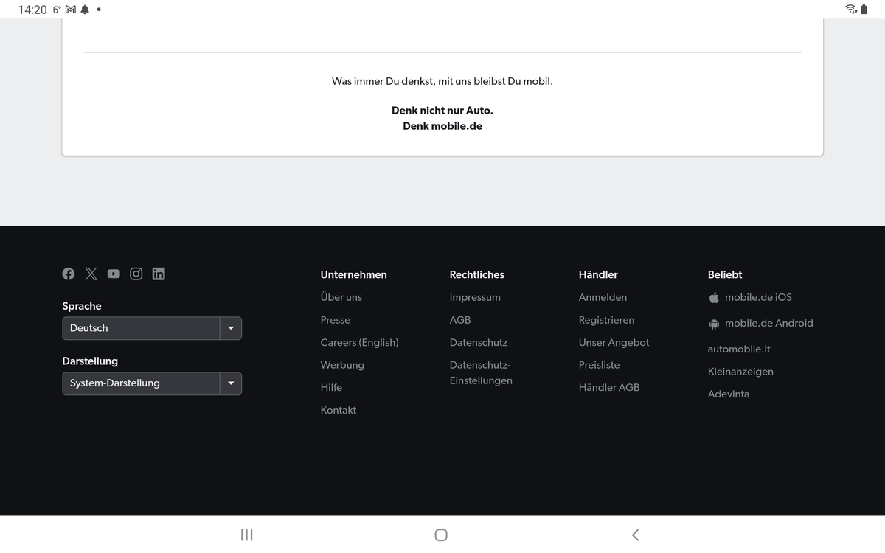Click the arrow of the Sprache dropdown
This screenshot has height=553, width=885.
(231, 328)
